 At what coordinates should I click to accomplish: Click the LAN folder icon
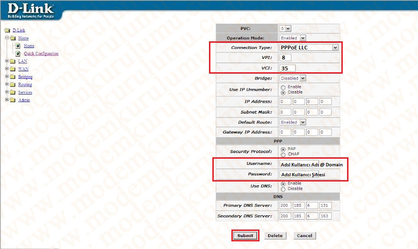pos(12,61)
